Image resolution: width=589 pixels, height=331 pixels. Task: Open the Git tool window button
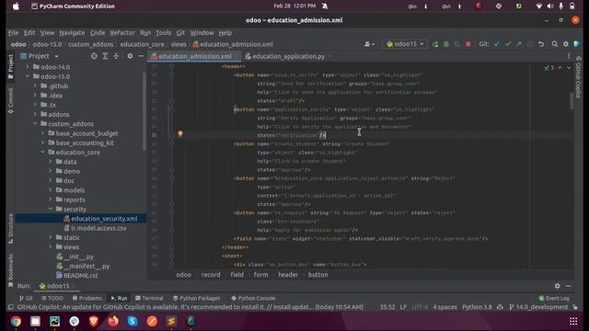[26, 298]
